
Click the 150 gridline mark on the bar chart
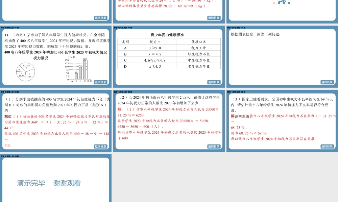click(x=67, y=60)
